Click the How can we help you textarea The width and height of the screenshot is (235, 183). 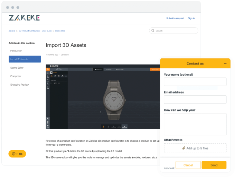tap(195, 124)
